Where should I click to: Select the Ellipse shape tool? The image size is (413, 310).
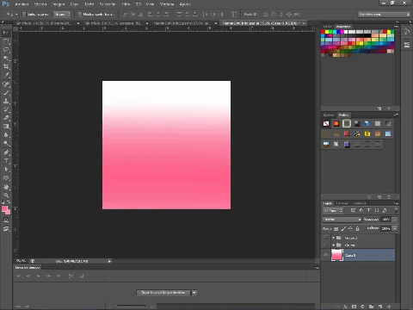coord(6,178)
